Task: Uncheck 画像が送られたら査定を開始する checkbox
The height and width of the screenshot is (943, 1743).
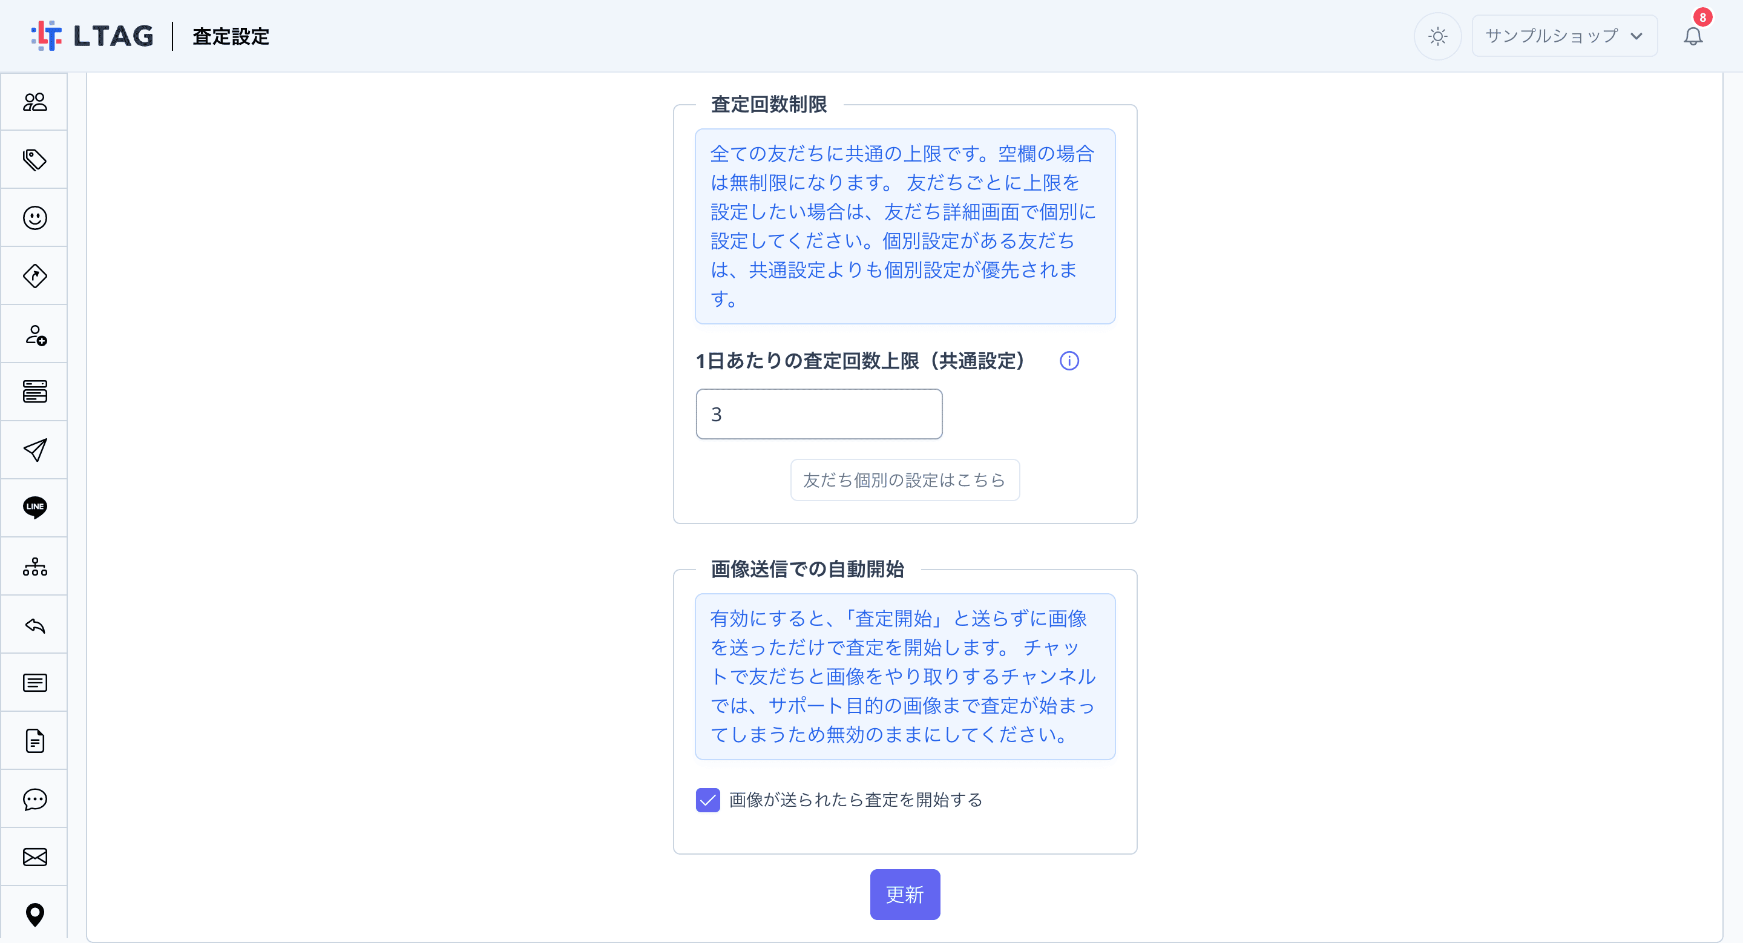Action: point(707,800)
